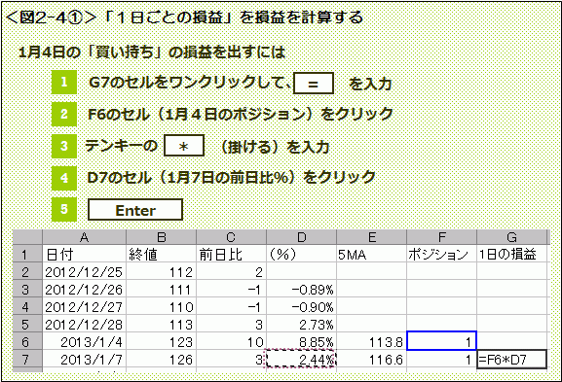Click the equals sign key box
Image resolution: width=562 pixels, height=382 pixels.
pos(314,84)
